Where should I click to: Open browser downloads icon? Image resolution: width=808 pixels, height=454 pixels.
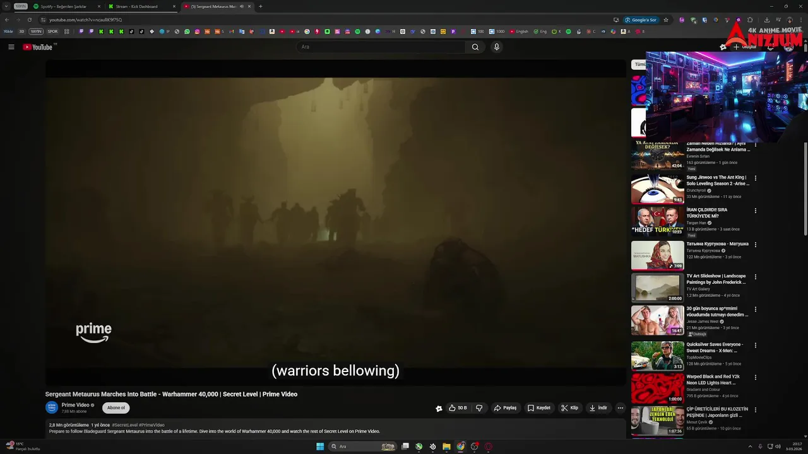pos(766,20)
